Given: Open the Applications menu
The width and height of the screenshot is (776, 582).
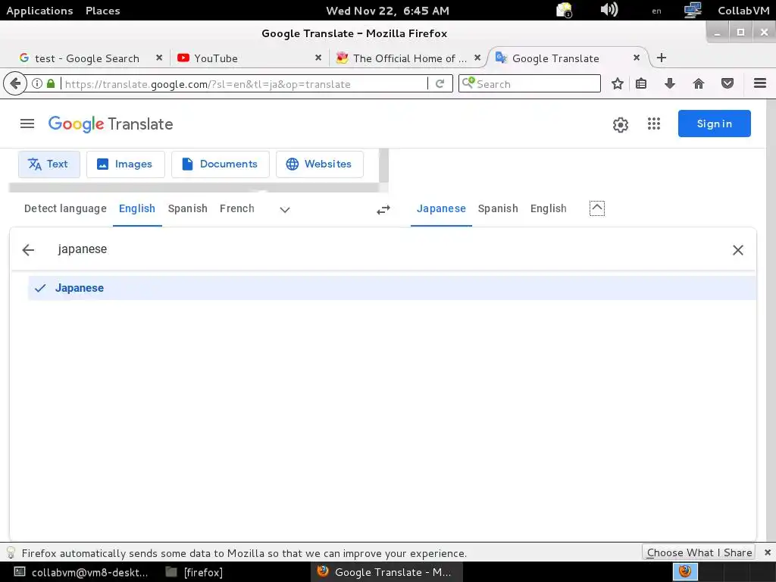Looking at the screenshot, I should pyautogui.click(x=39, y=11).
